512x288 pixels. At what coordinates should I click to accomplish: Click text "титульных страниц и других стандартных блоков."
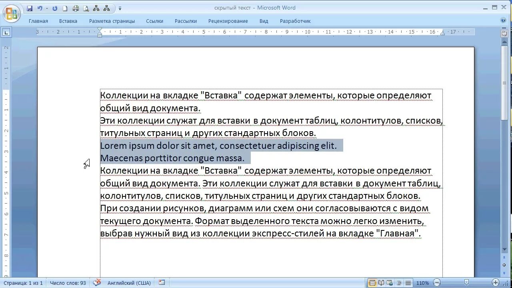208,133
